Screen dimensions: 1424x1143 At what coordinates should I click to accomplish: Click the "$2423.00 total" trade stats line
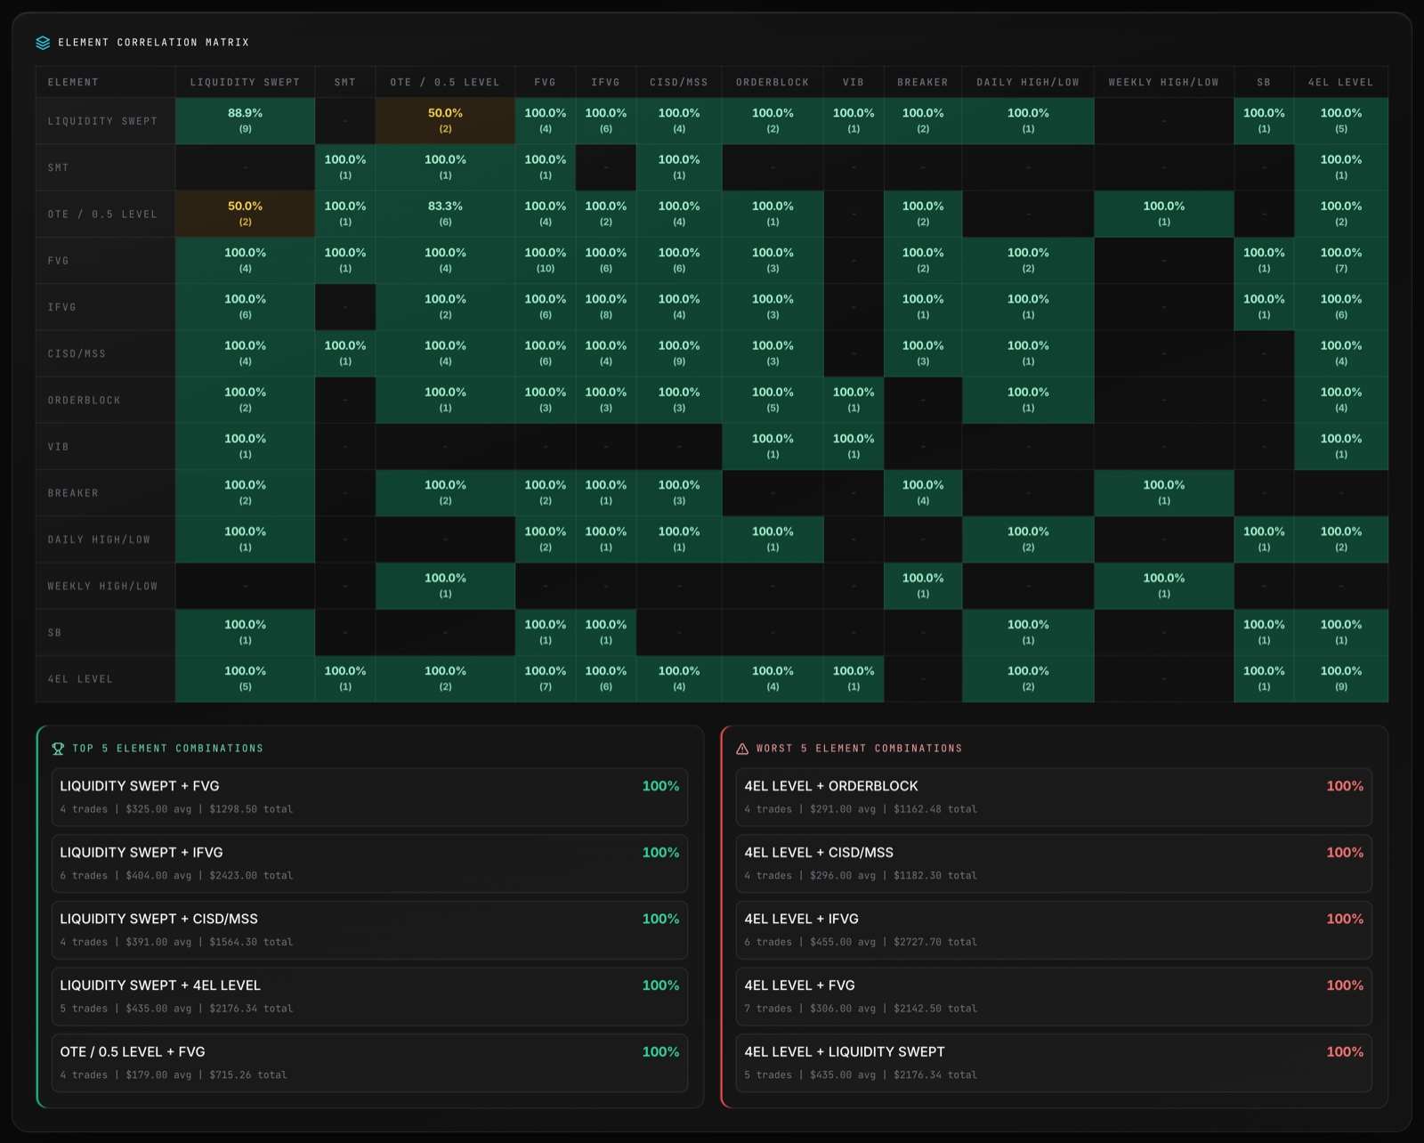click(176, 876)
